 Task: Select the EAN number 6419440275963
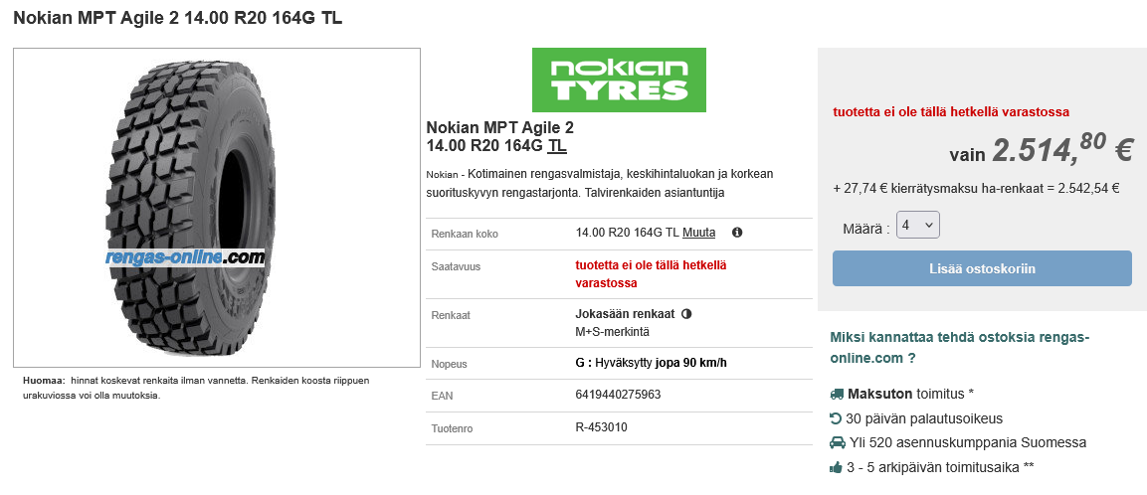click(x=618, y=395)
